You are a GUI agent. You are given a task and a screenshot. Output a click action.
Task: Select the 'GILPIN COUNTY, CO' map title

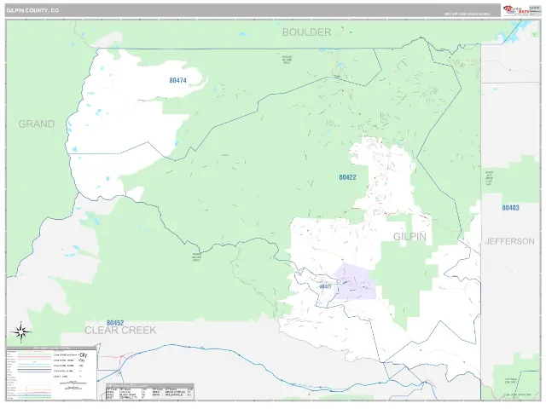[32, 11]
